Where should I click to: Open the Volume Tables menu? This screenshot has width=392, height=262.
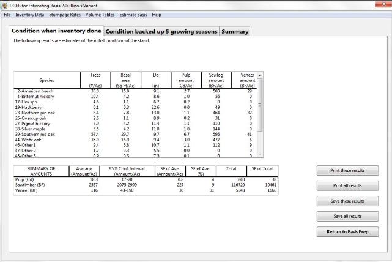102,14
